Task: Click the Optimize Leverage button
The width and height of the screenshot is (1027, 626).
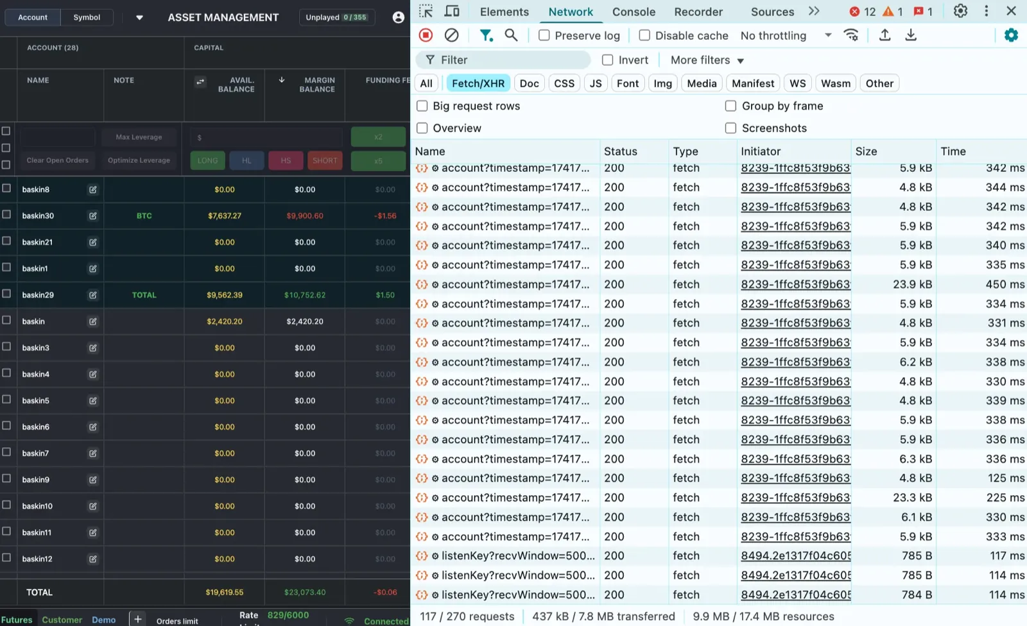Action: click(x=139, y=160)
